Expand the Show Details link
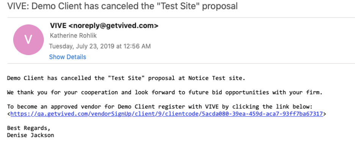The height and width of the screenshot is (160, 355). click(x=68, y=57)
